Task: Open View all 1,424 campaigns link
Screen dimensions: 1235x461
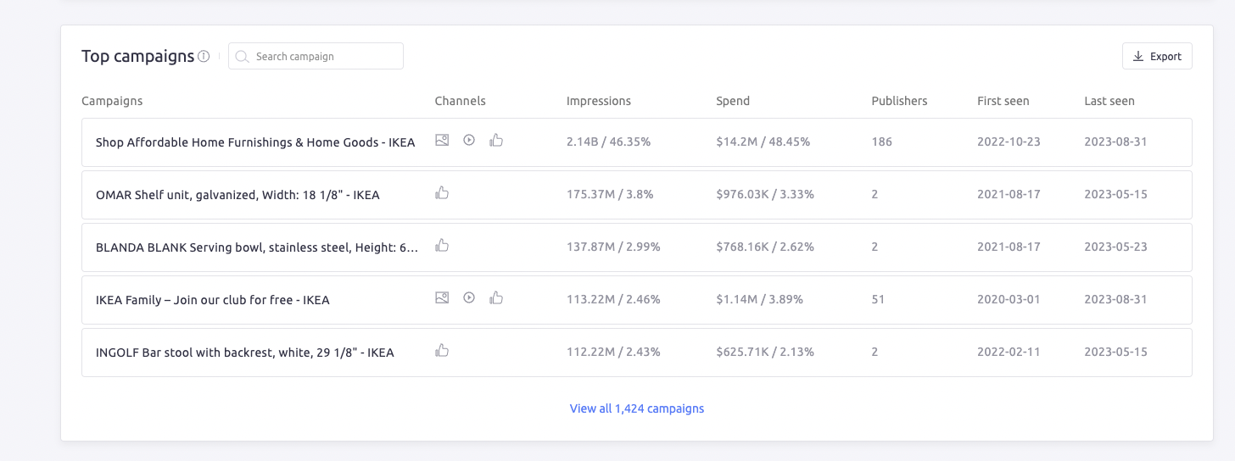Action: tap(636, 408)
